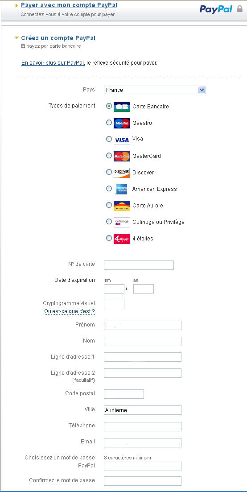247x492 pixels.
Task: Focus the Cryptogramme visuel field
Action: click(x=114, y=303)
